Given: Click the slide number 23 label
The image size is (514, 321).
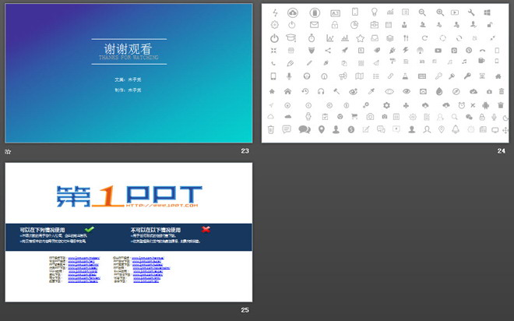Looking at the screenshot, I should tap(245, 151).
